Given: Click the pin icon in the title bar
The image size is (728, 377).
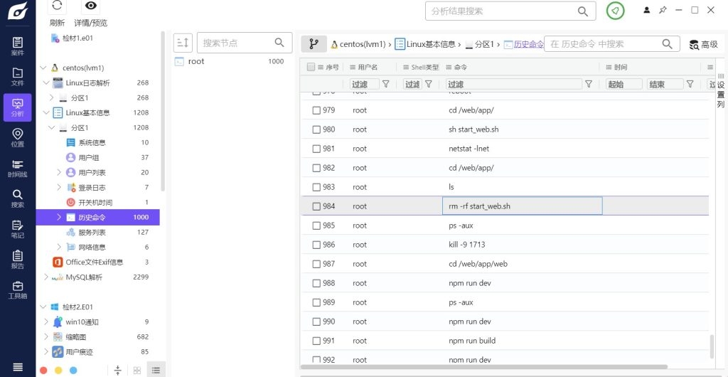Looking at the screenshot, I should click(663, 10).
